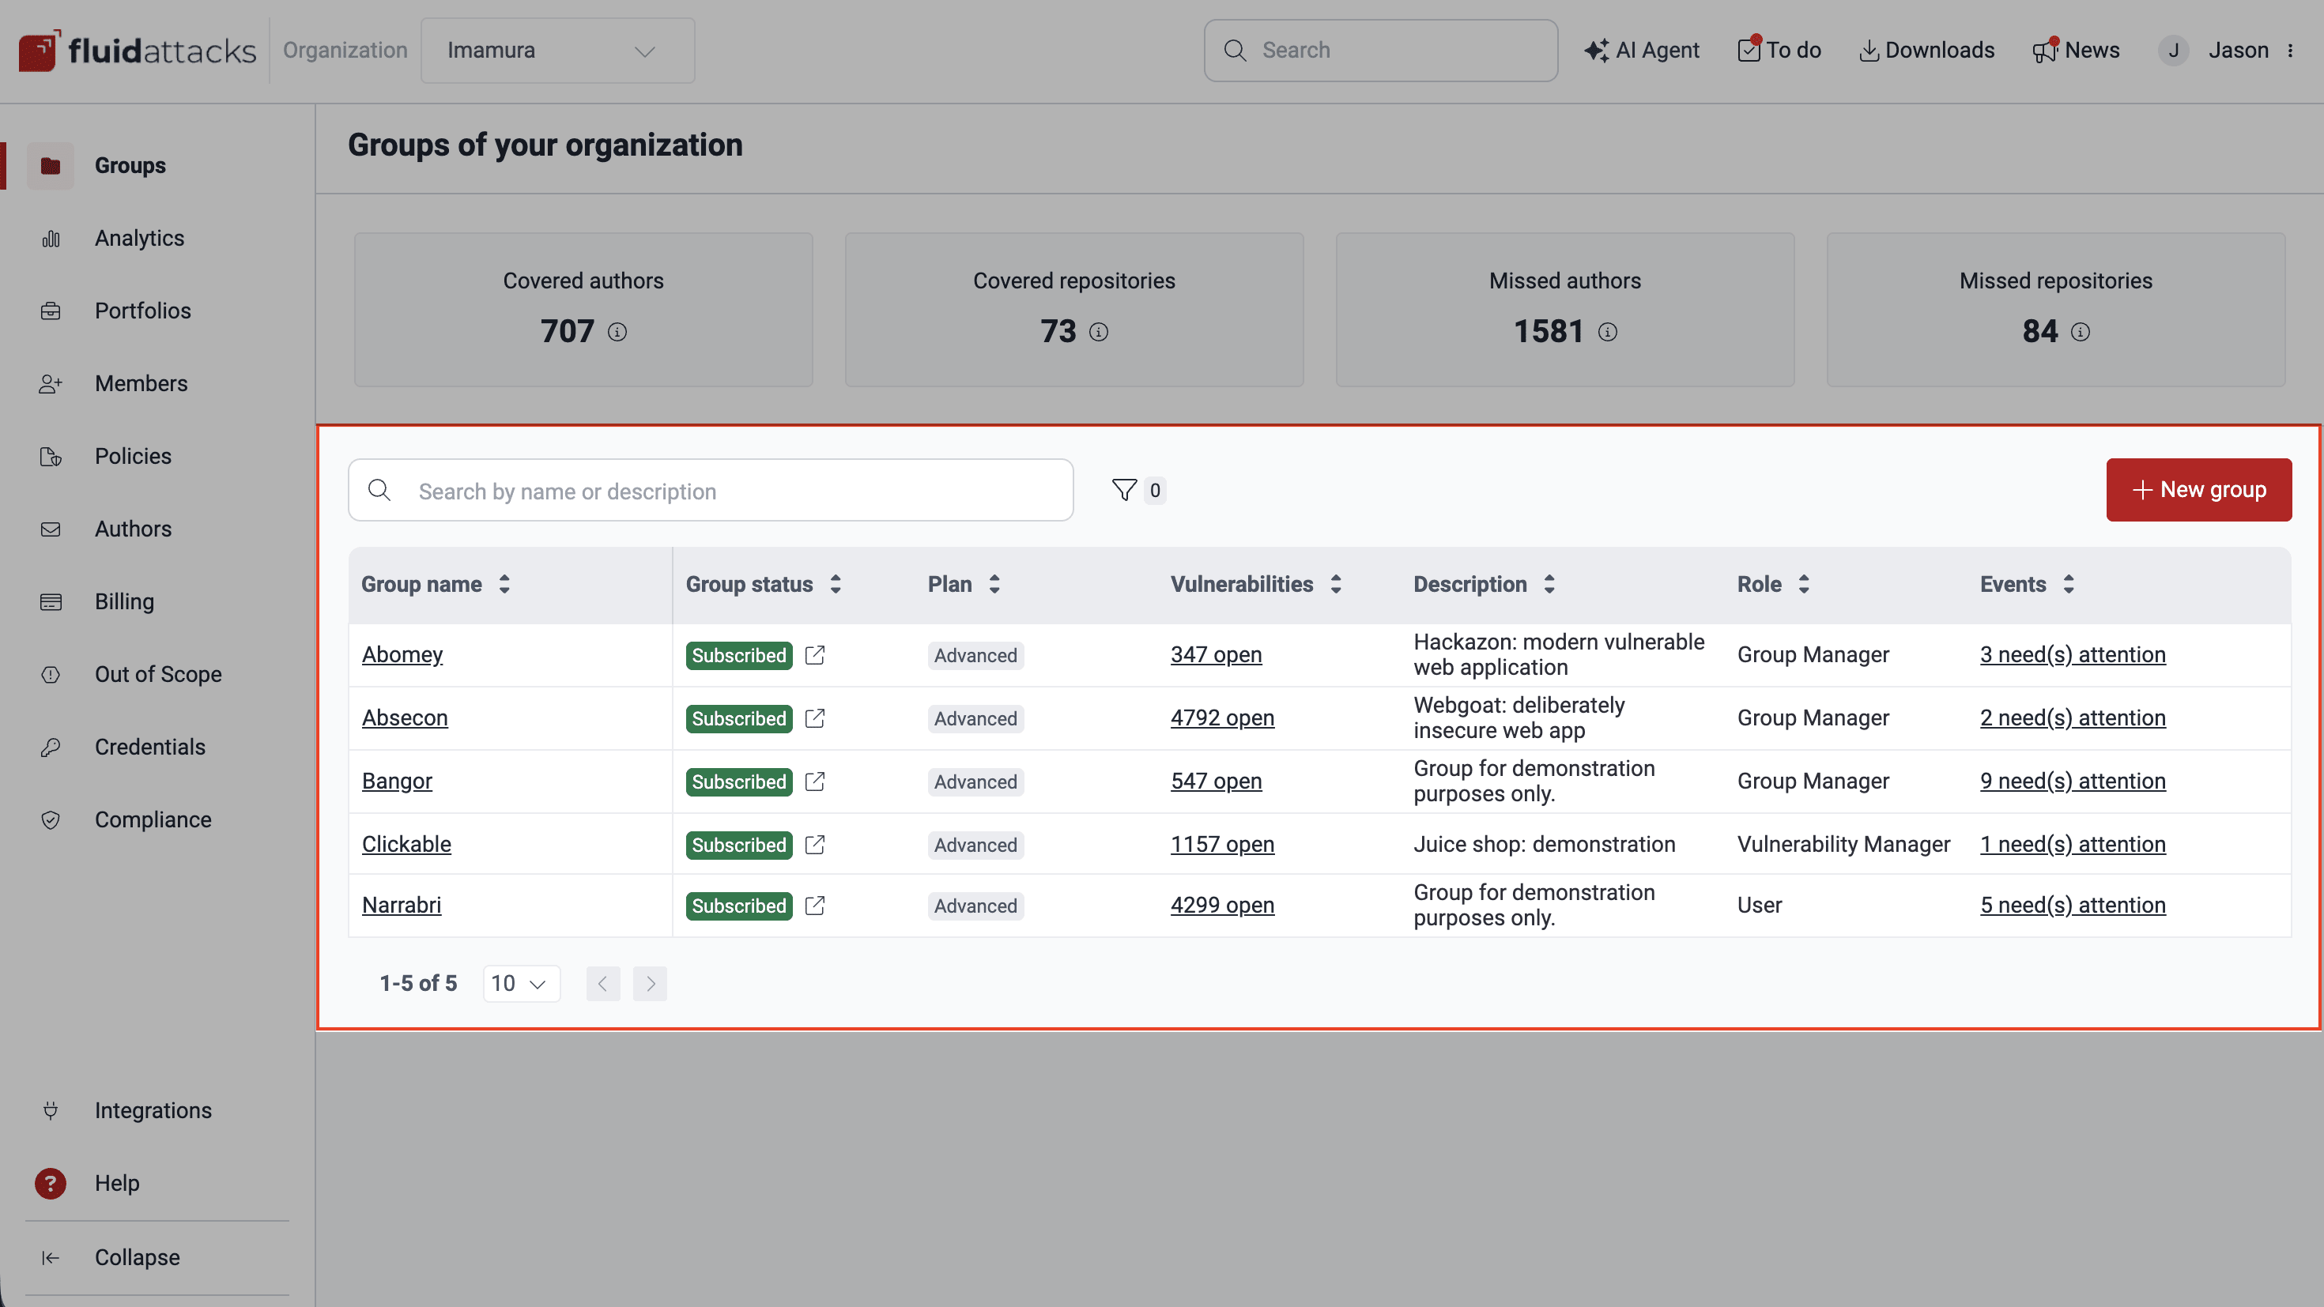
Task: Click the Authors sidebar icon
Action: point(51,529)
